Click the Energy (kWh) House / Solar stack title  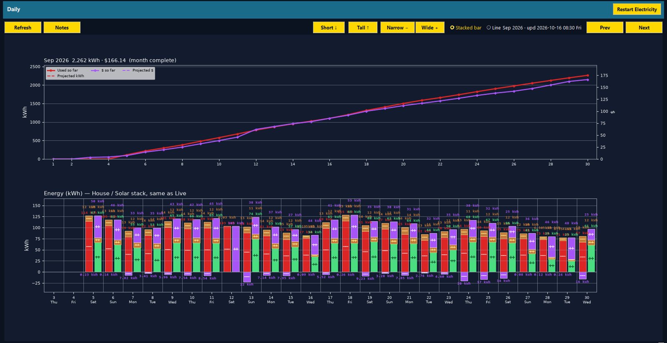click(115, 193)
